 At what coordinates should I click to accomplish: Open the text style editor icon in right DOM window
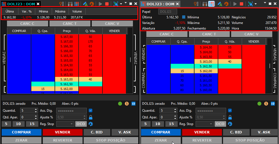(x=220, y=4)
